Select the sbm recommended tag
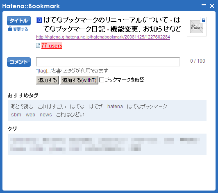This screenshot has width=218, height=193. click(16, 115)
